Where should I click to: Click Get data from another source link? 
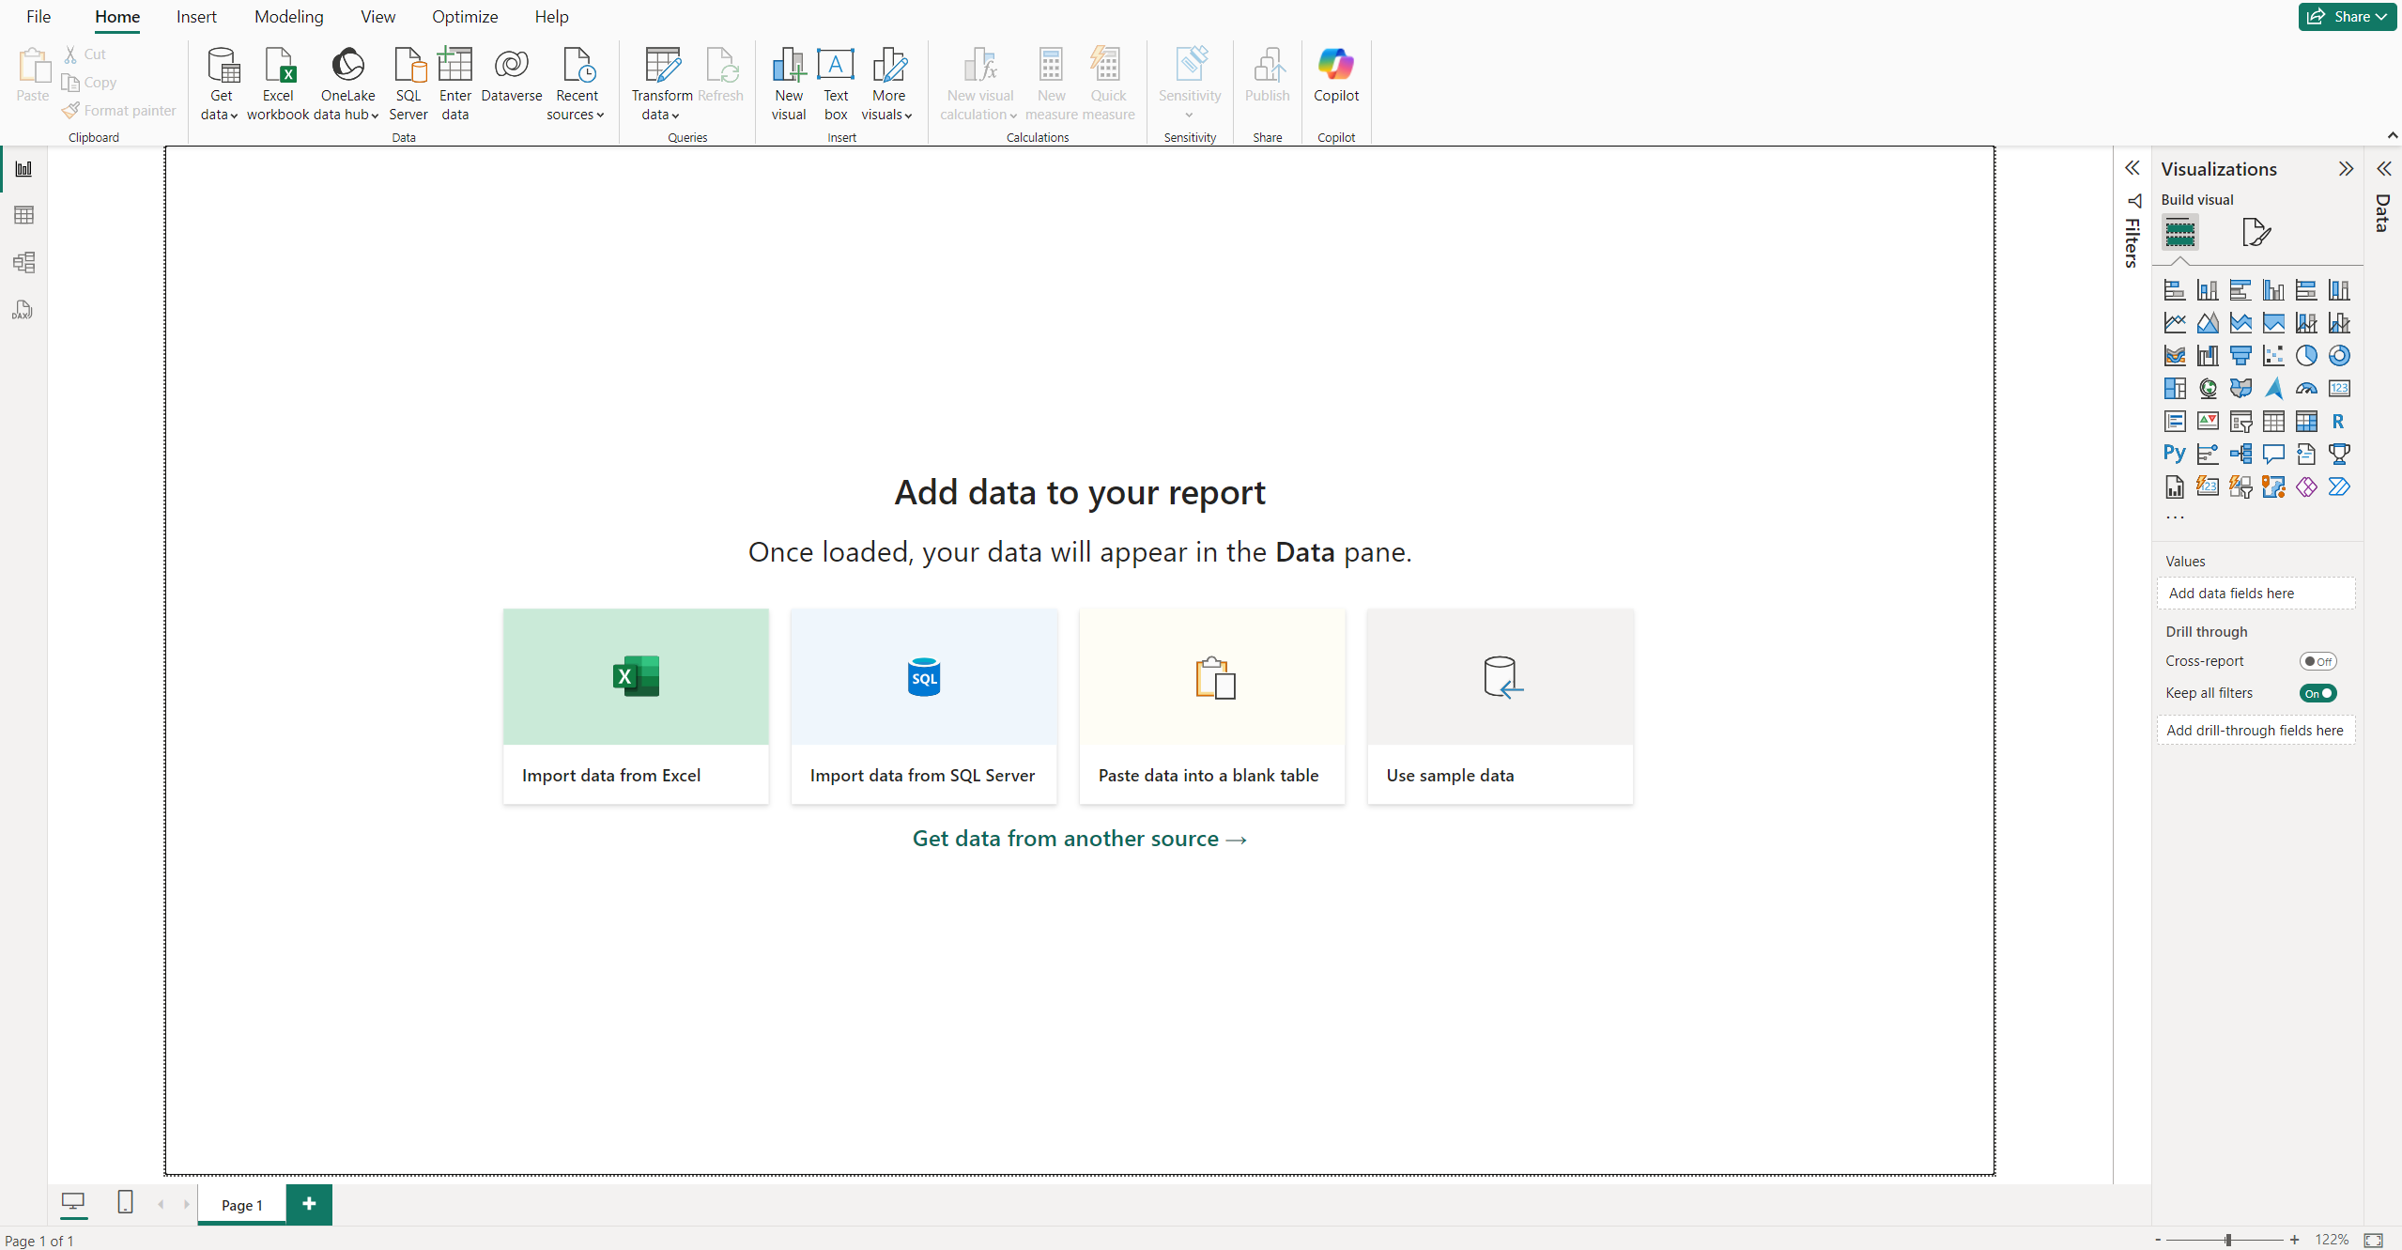(x=1079, y=839)
